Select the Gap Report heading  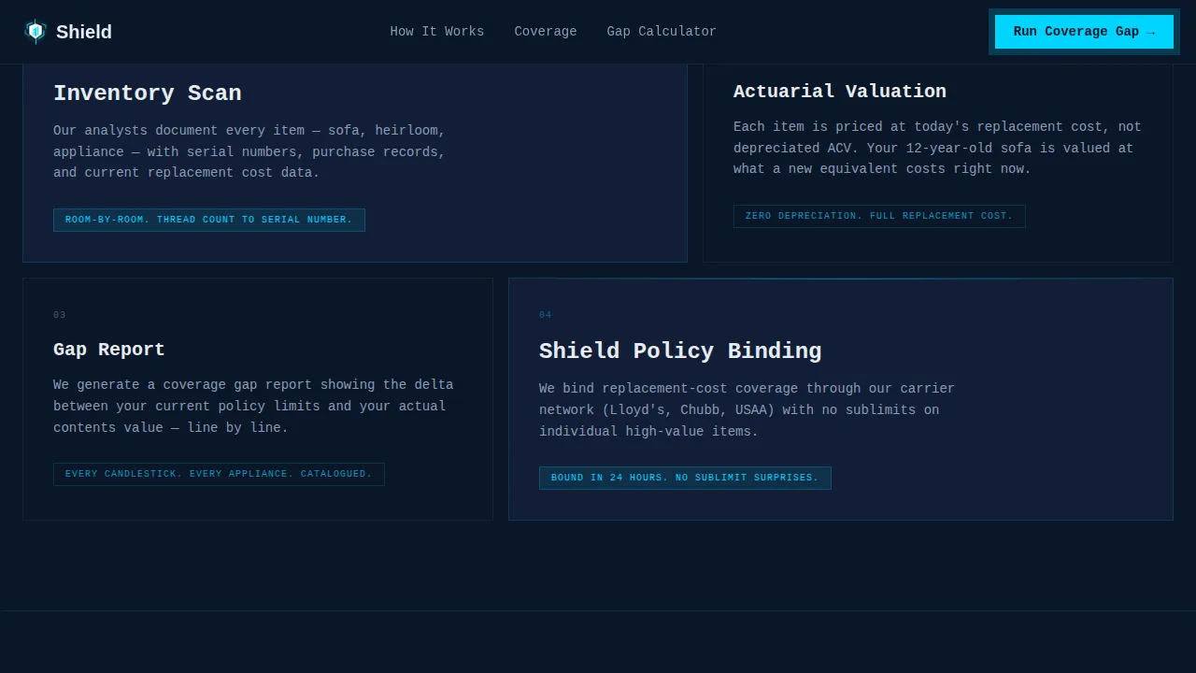coord(109,350)
